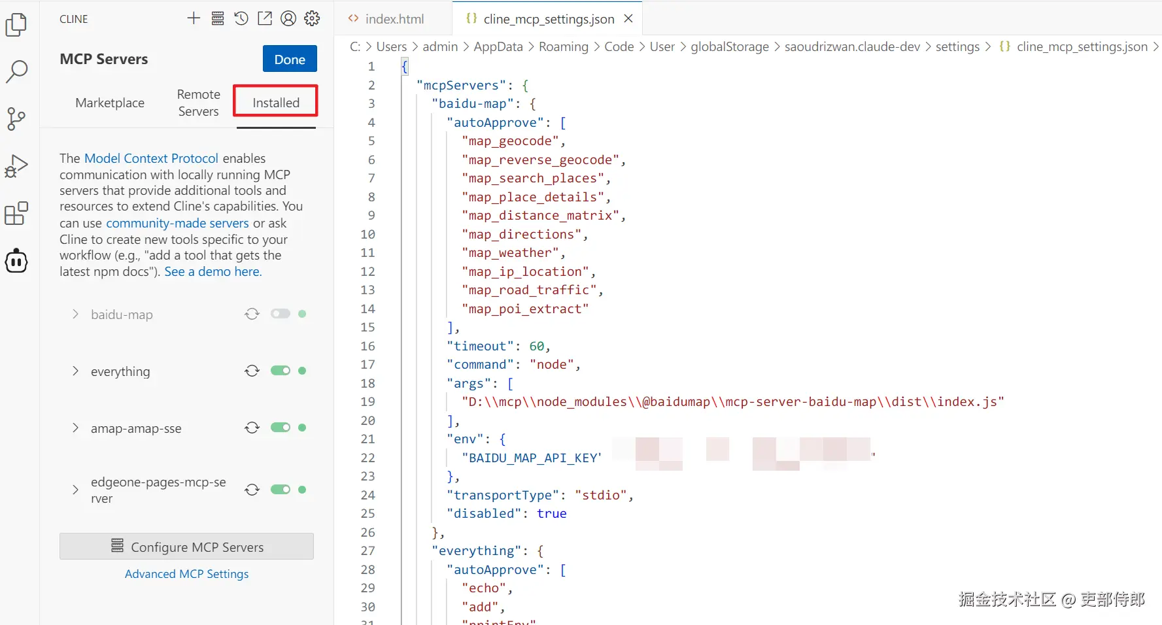
Task: Open the community-made servers link
Action: pyautogui.click(x=177, y=223)
